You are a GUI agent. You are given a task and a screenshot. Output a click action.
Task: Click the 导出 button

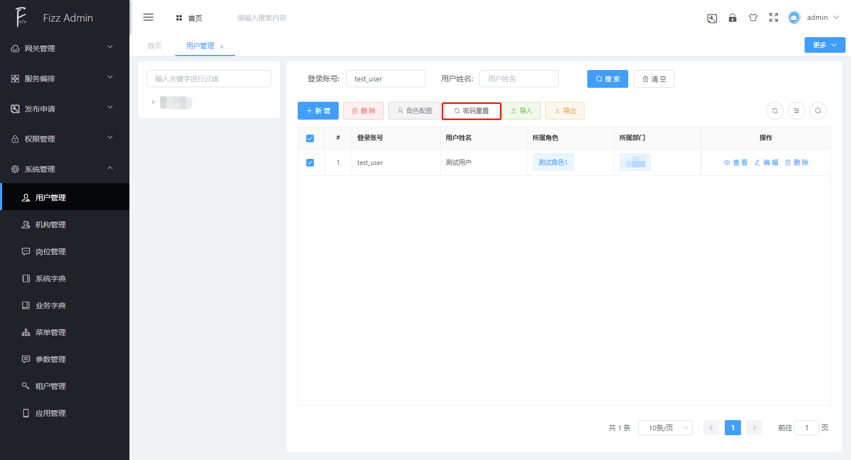point(565,110)
